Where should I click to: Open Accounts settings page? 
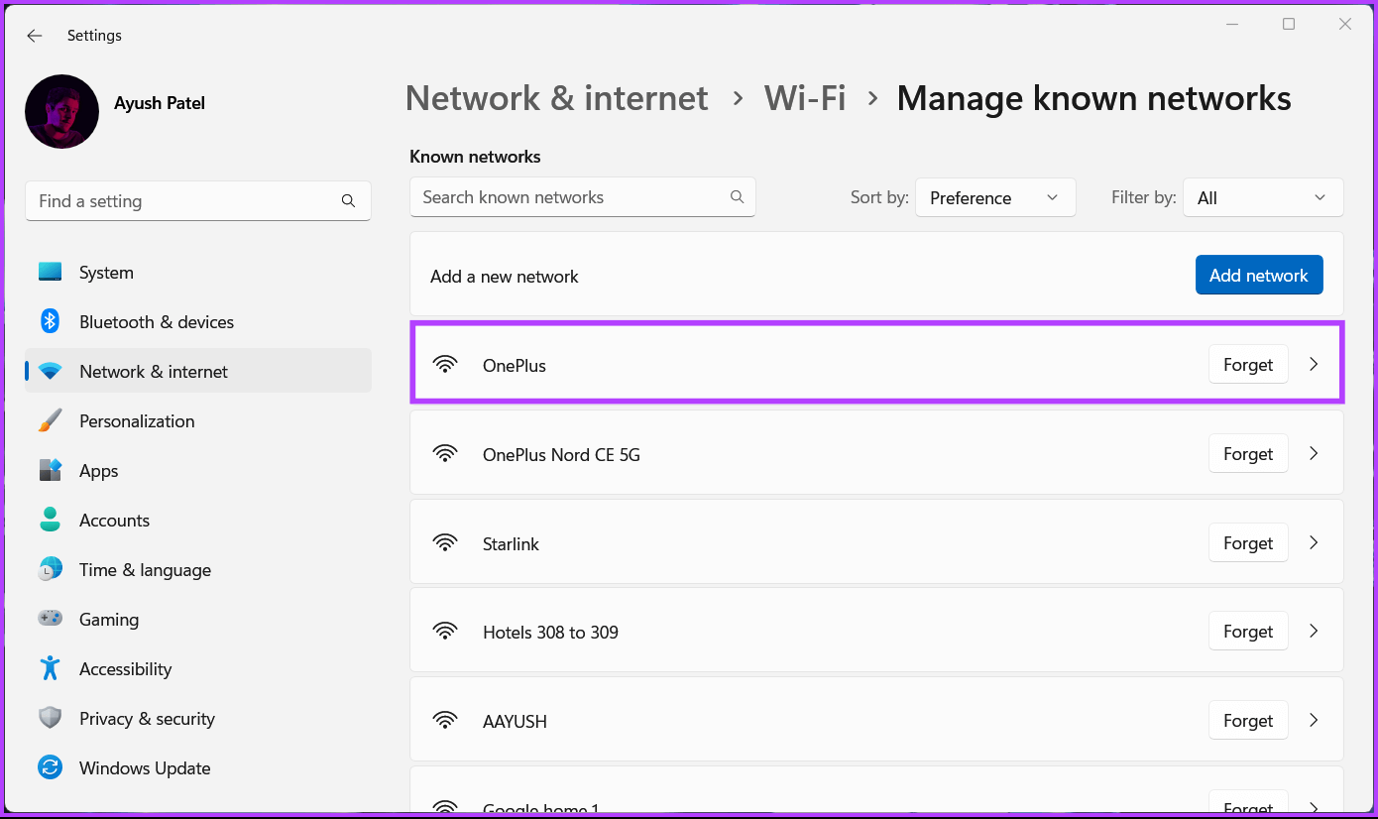pyautogui.click(x=198, y=520)
